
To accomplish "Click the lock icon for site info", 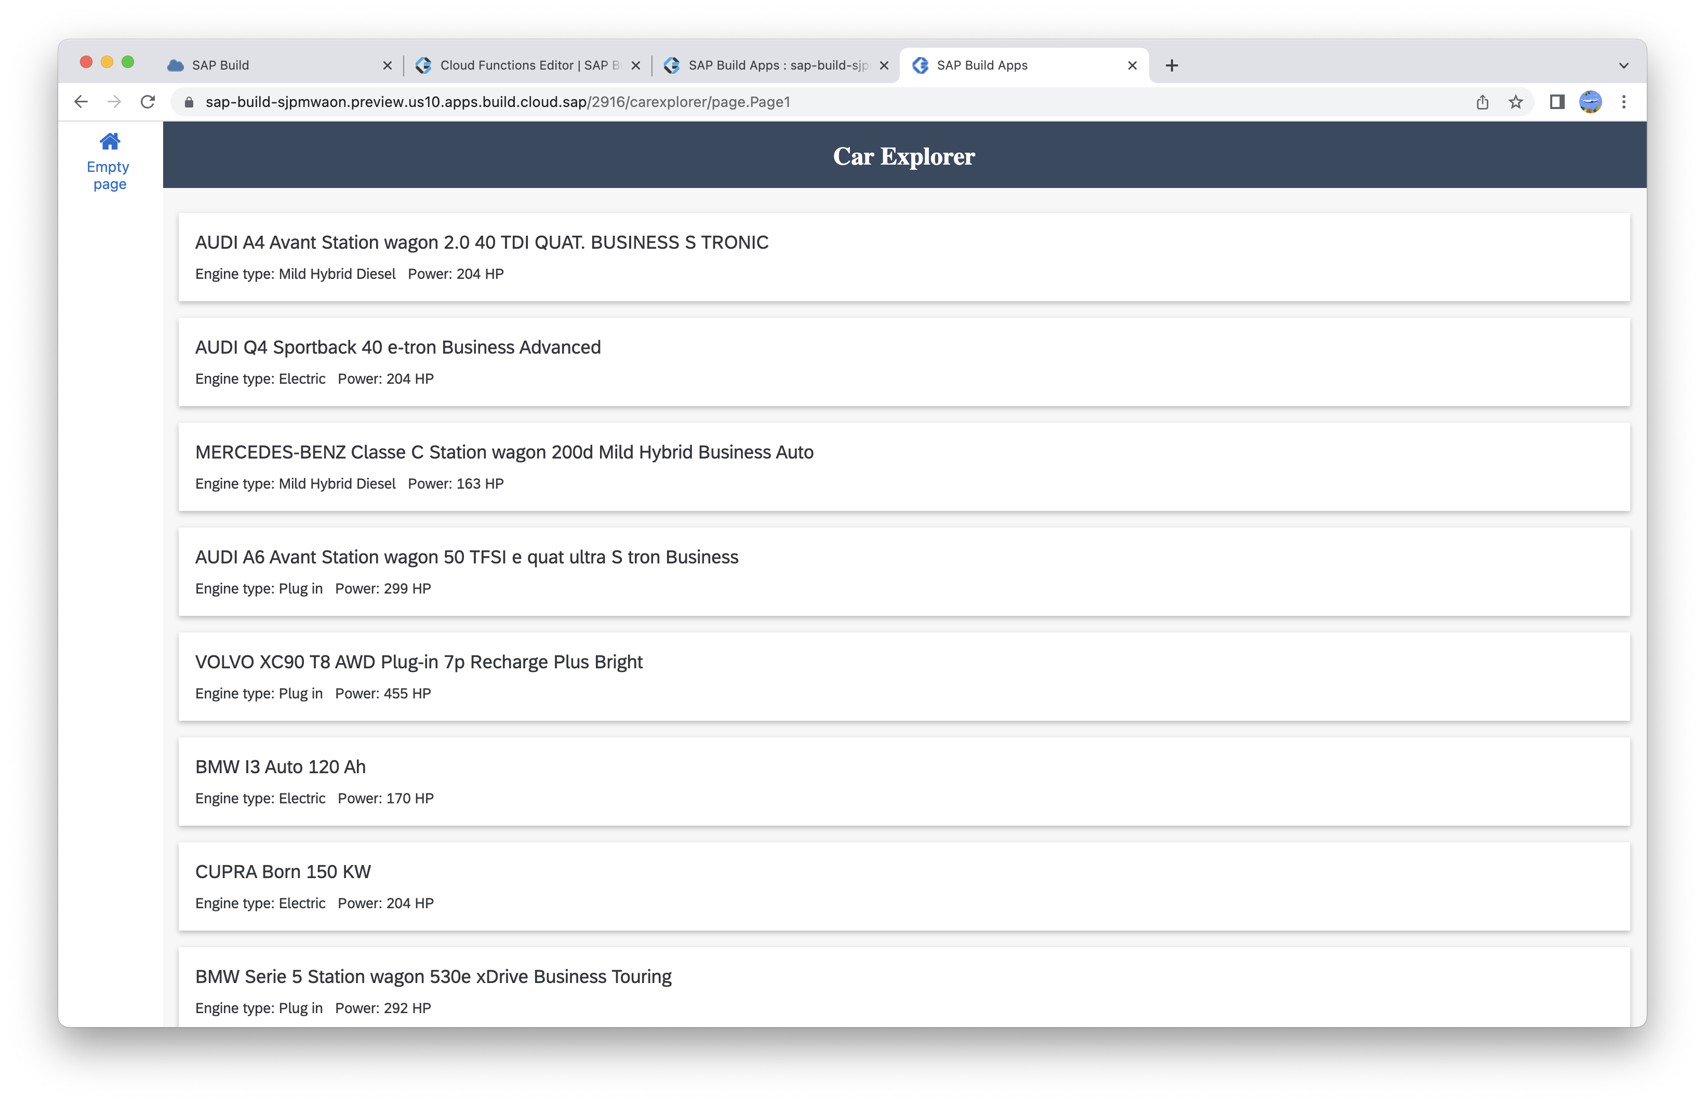I will pos(189,102).
